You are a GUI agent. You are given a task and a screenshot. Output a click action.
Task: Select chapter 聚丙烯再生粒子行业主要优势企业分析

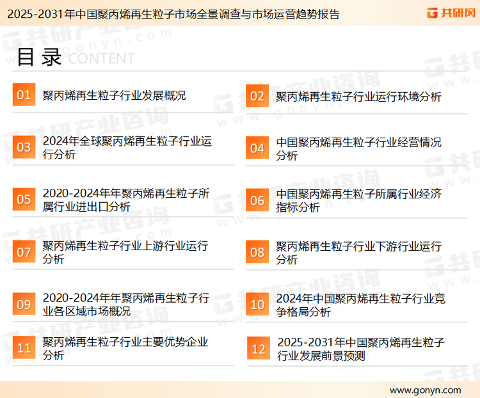pos(125,348)
